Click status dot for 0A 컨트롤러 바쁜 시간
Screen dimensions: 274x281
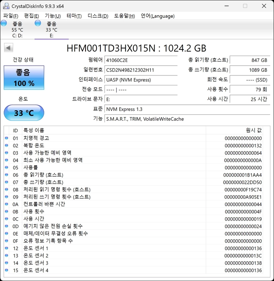[x=7, y=204]
